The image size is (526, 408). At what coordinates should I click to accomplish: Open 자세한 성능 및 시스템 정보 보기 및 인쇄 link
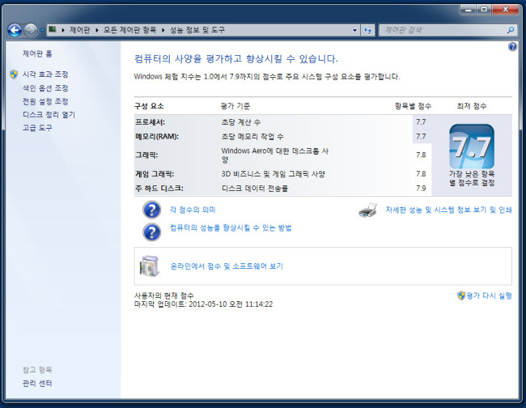(449, 210)
